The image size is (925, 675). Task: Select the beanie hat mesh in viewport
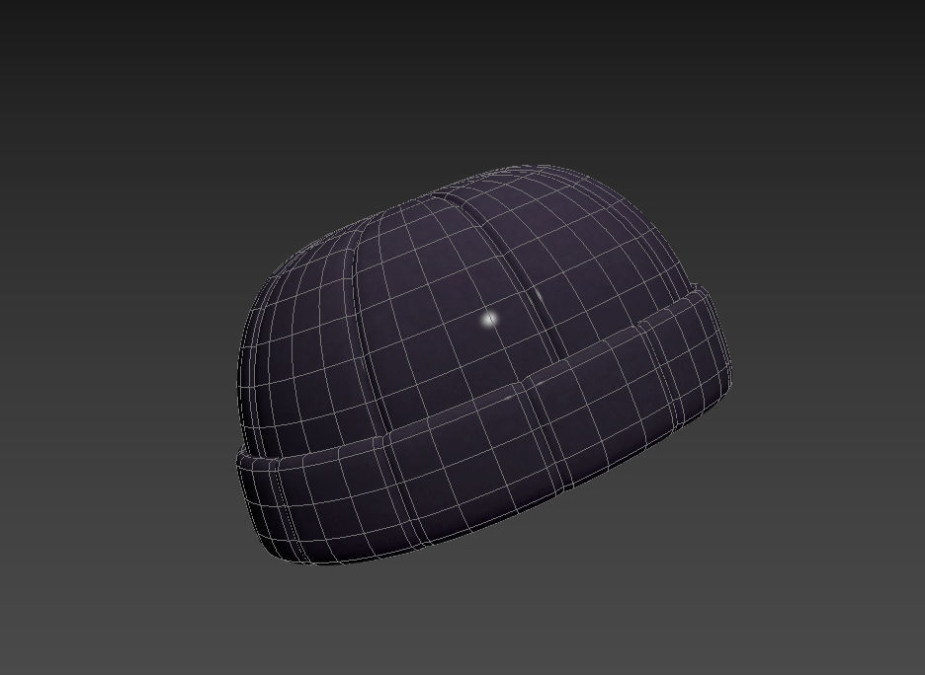coord(483,365)
